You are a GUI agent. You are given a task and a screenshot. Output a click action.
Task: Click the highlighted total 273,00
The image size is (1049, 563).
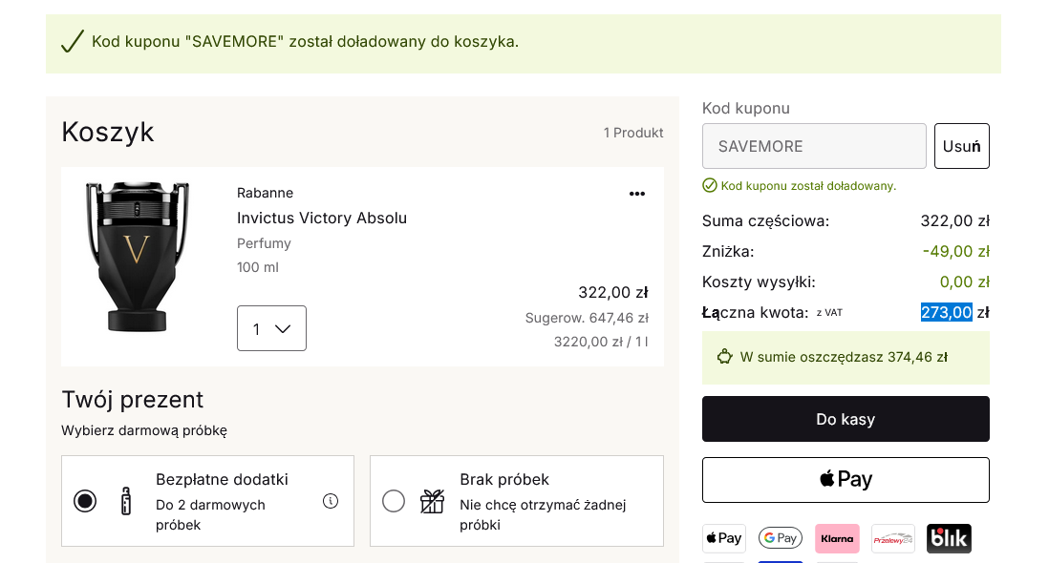pos(946,312)
